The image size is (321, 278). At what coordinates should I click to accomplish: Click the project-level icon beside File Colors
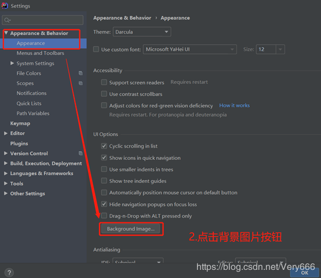[81, 73]
